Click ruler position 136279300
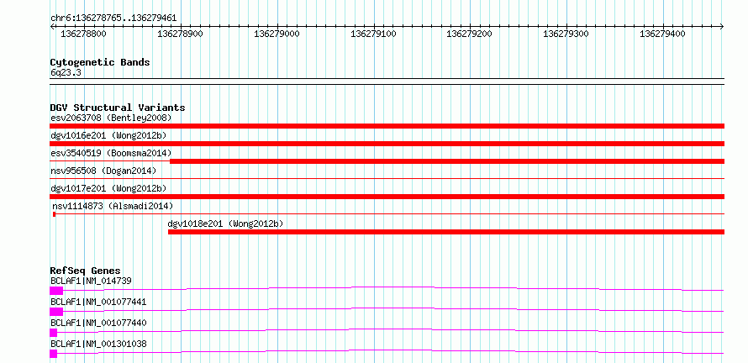This screenshot has width=748, height=363. pyautogui.click(x=566, y=34)
